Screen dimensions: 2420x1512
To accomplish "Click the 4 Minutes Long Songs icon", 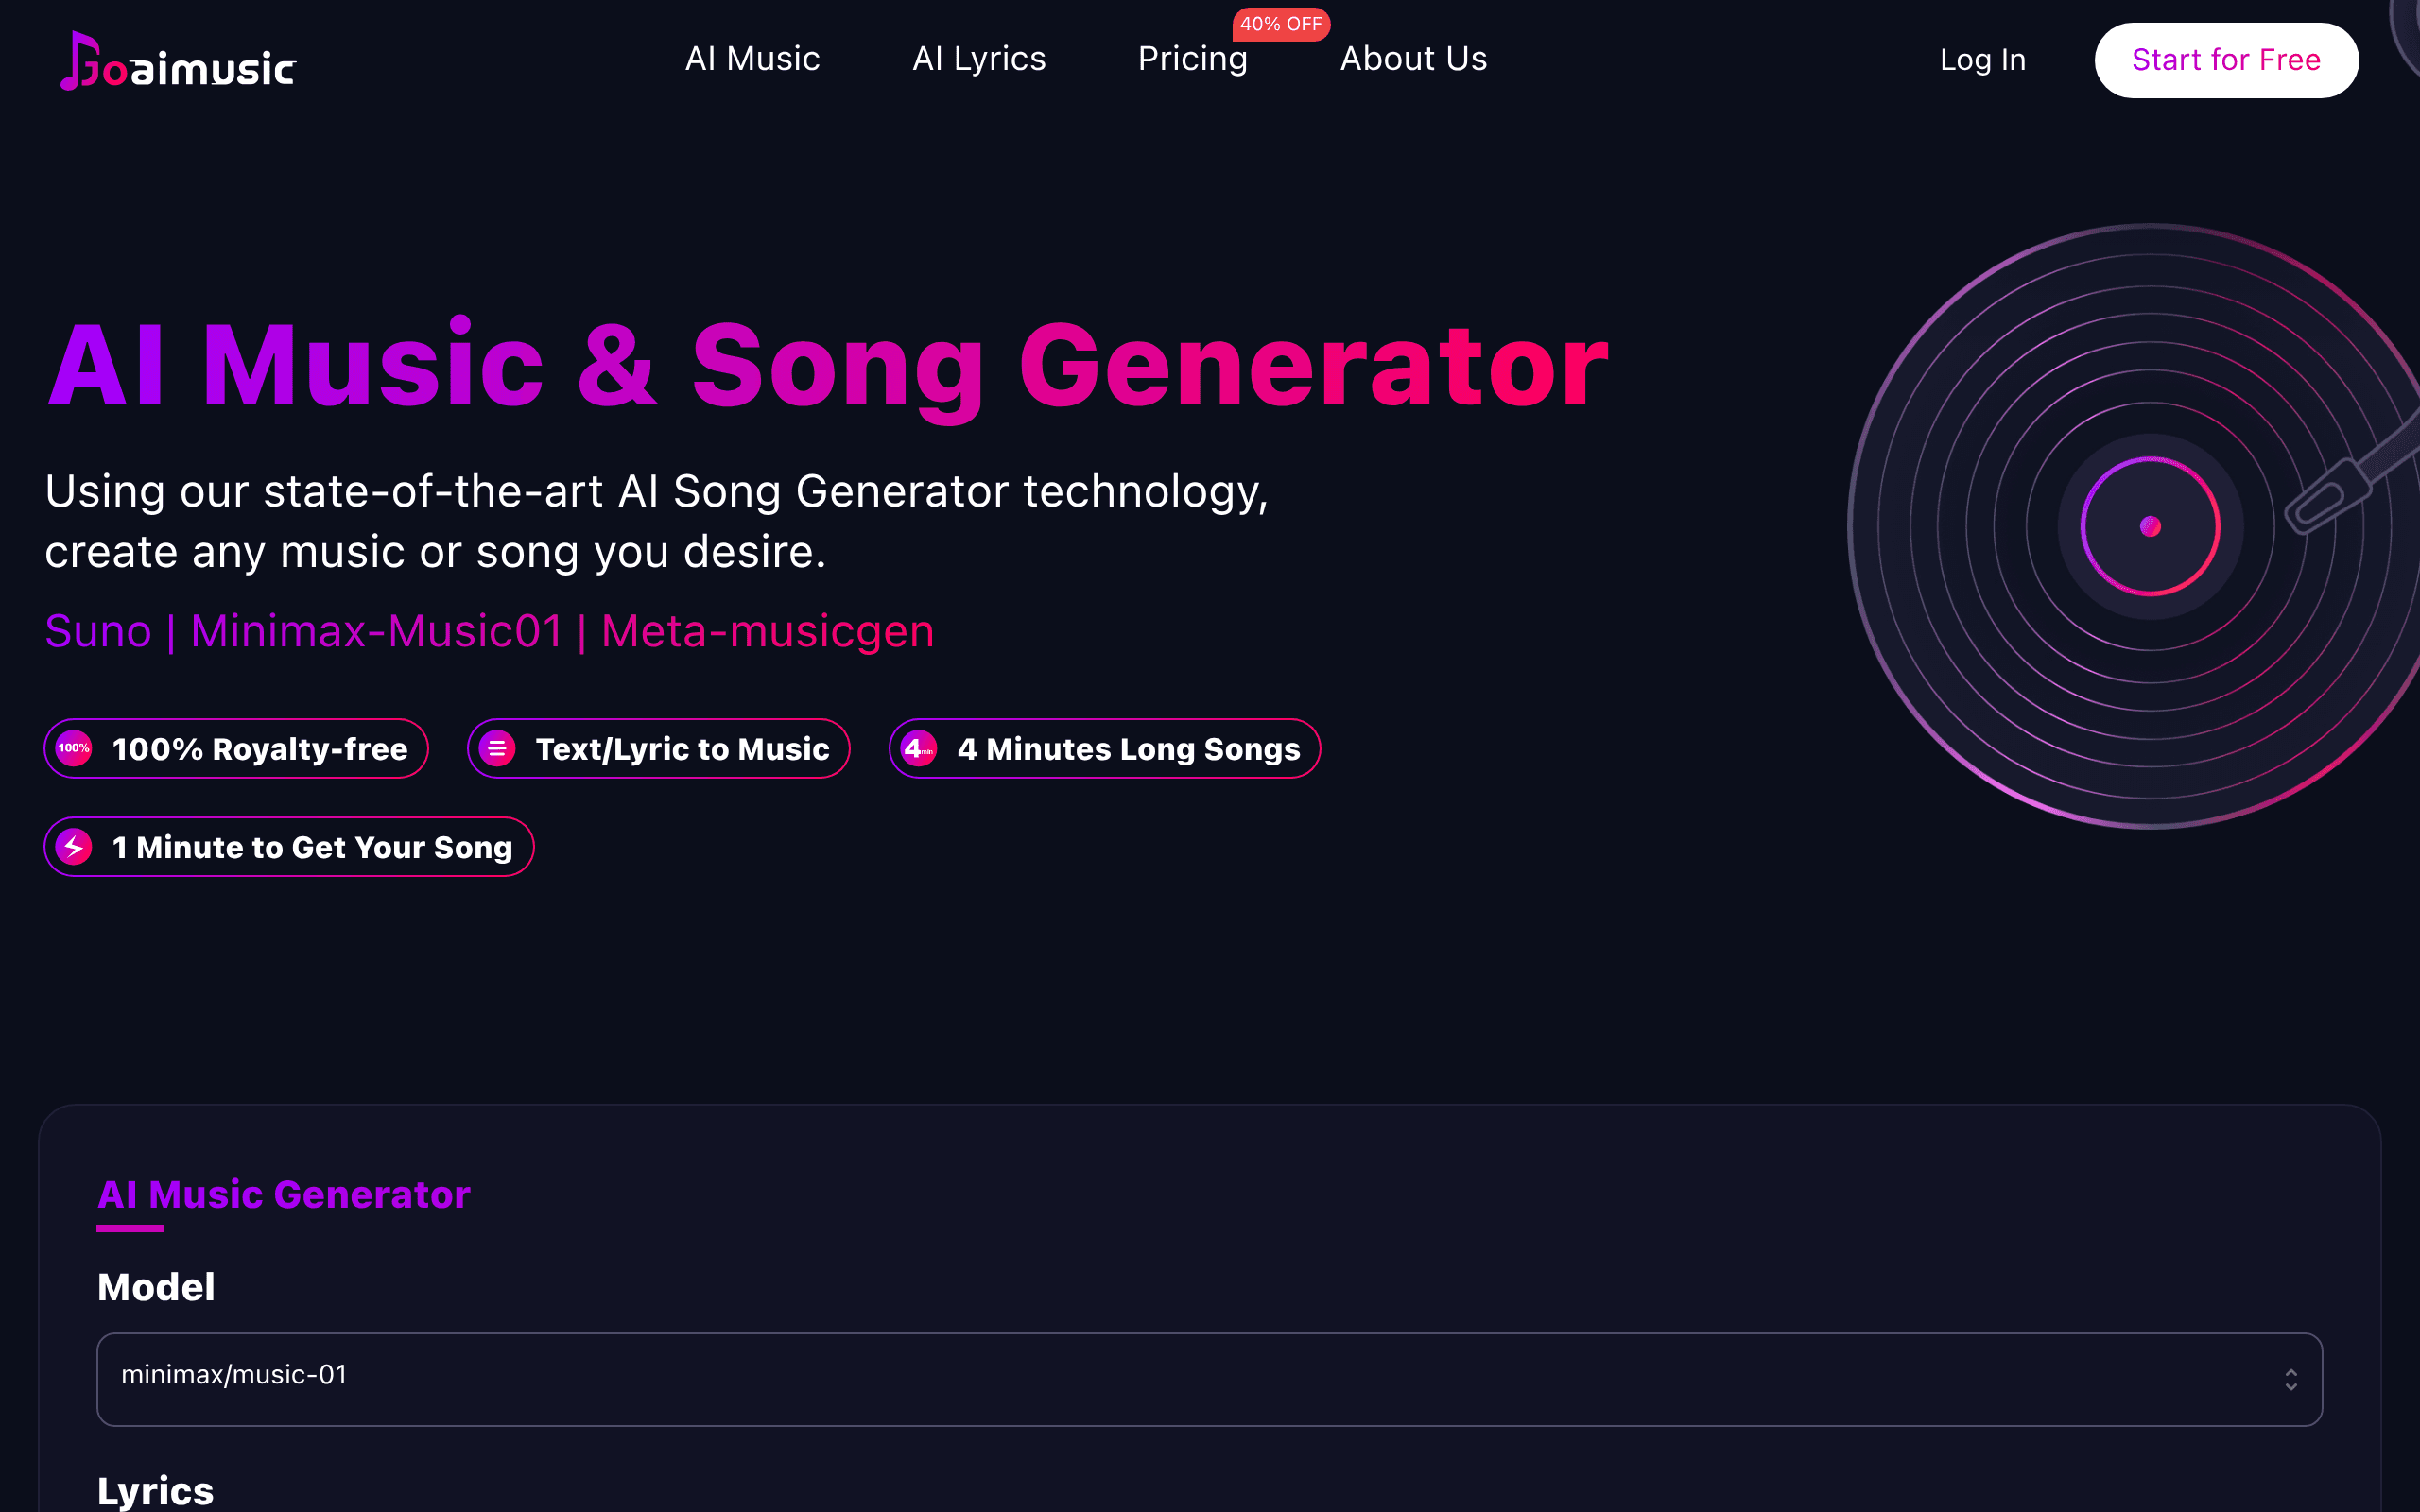I will tap(919, 748).
